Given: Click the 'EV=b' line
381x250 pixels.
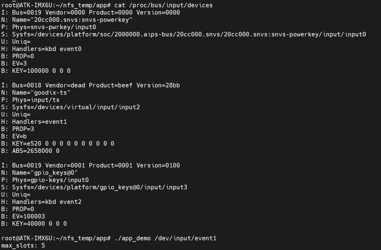Looking at the screenshot, I should [x=19, y=136].
